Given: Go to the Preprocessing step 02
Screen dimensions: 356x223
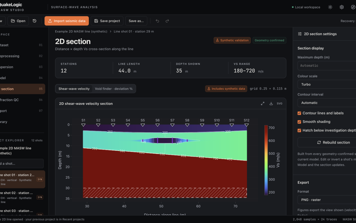Looking at the screenshot, I should [x=23, y=56].
